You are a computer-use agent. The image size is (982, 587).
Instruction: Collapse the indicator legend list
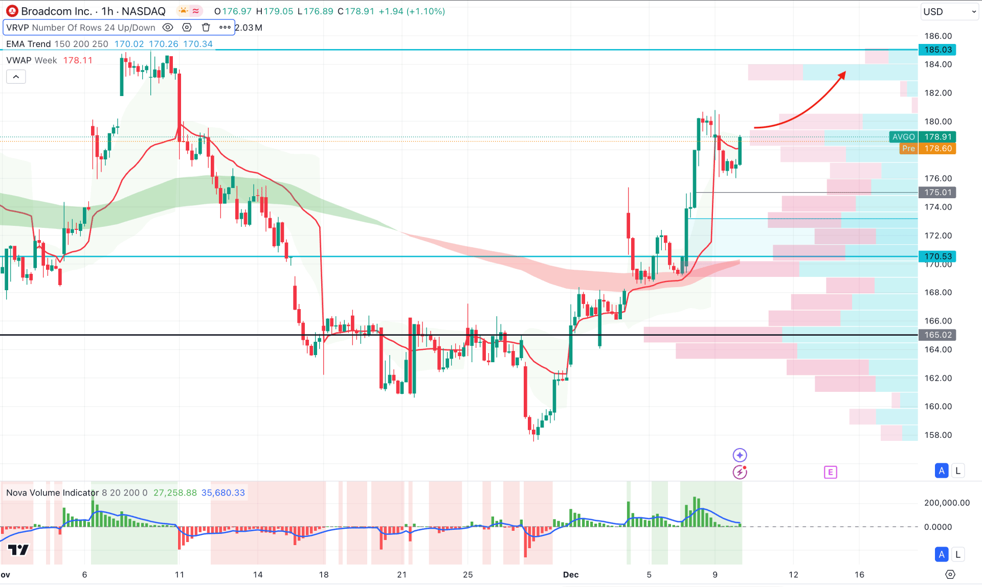click(x=16, y=77)
